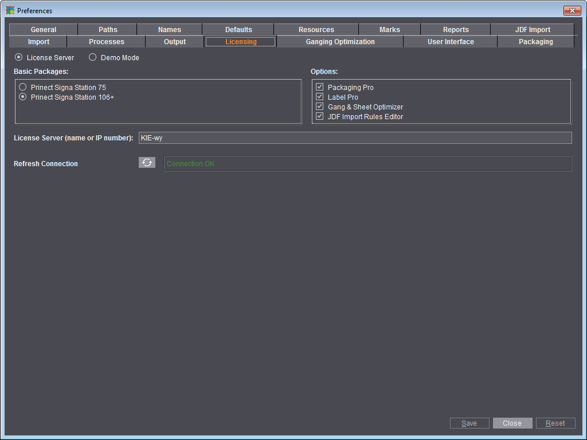Uncheck the Packaging Pro option
The width and height of the screenshot is (587, 440).
click(319, 87)
